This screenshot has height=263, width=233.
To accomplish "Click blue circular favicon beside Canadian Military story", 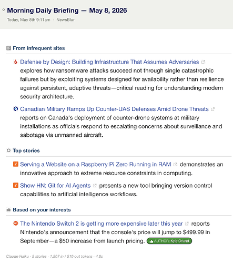I will (x=16, y=109).
